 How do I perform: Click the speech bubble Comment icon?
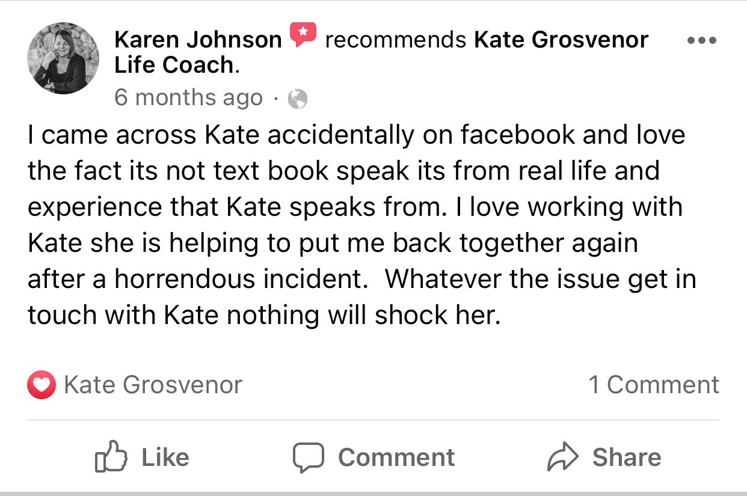tap(309, 458)
